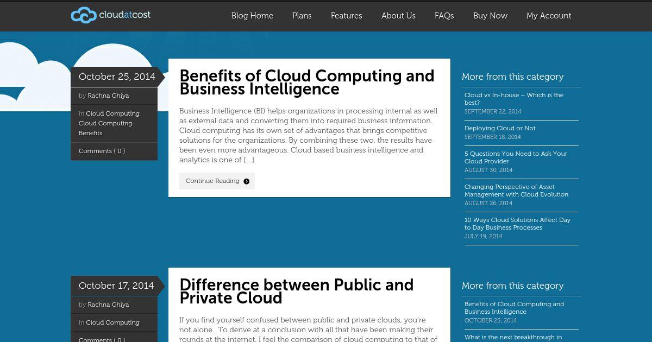Click the arrow icon in Continue Reading button

[x=247, y=181]
